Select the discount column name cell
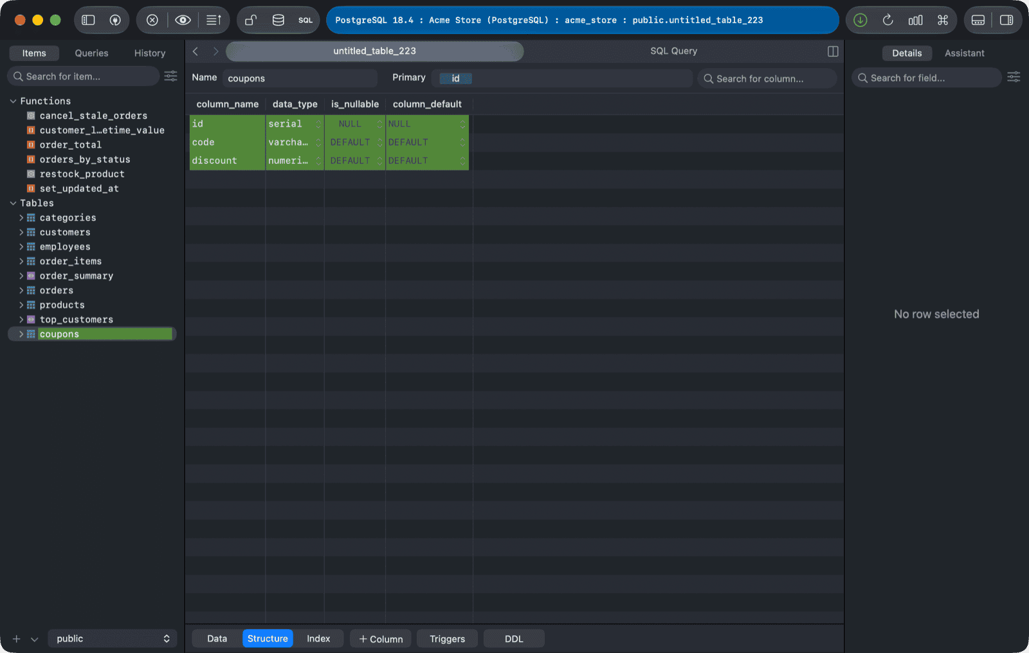The image size is (1029, 653). coord(227,161)
